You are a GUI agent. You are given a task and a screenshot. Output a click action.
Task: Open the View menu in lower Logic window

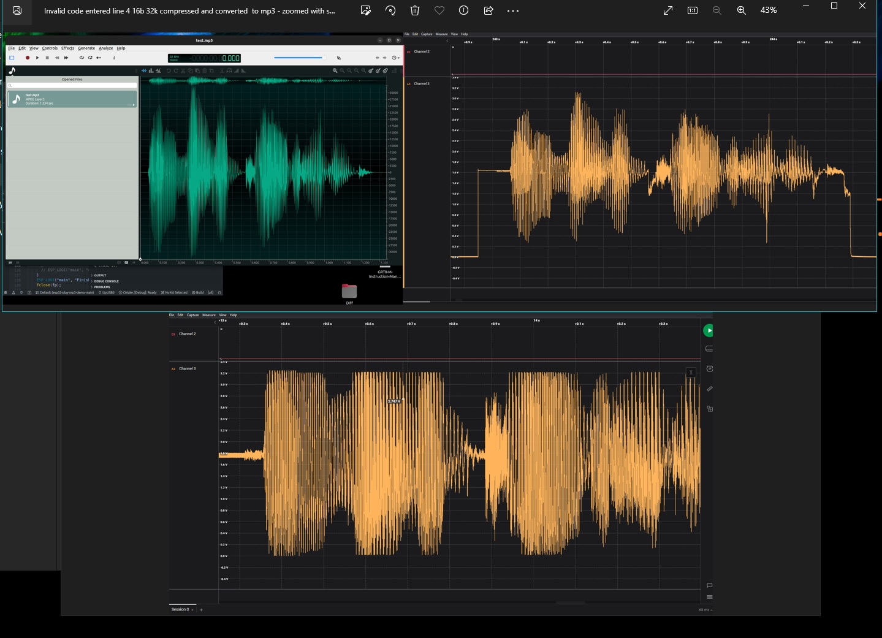point(222,315)
